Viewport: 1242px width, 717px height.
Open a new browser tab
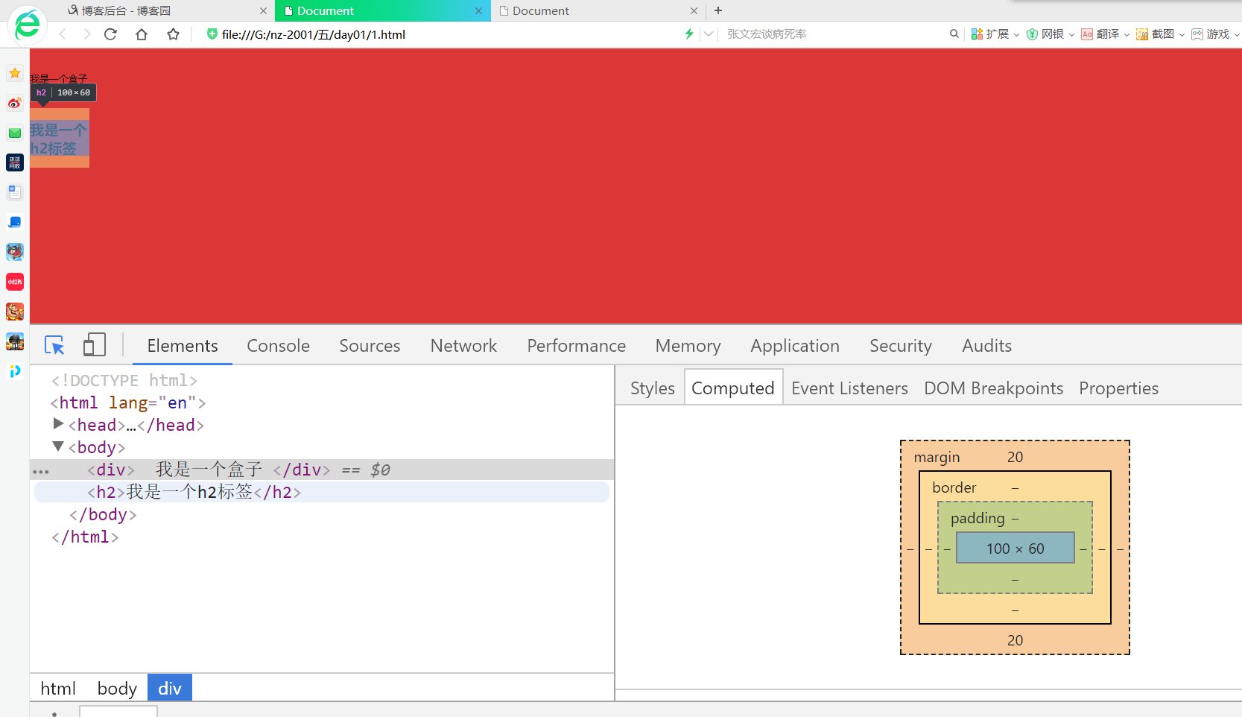pos(718,10)
